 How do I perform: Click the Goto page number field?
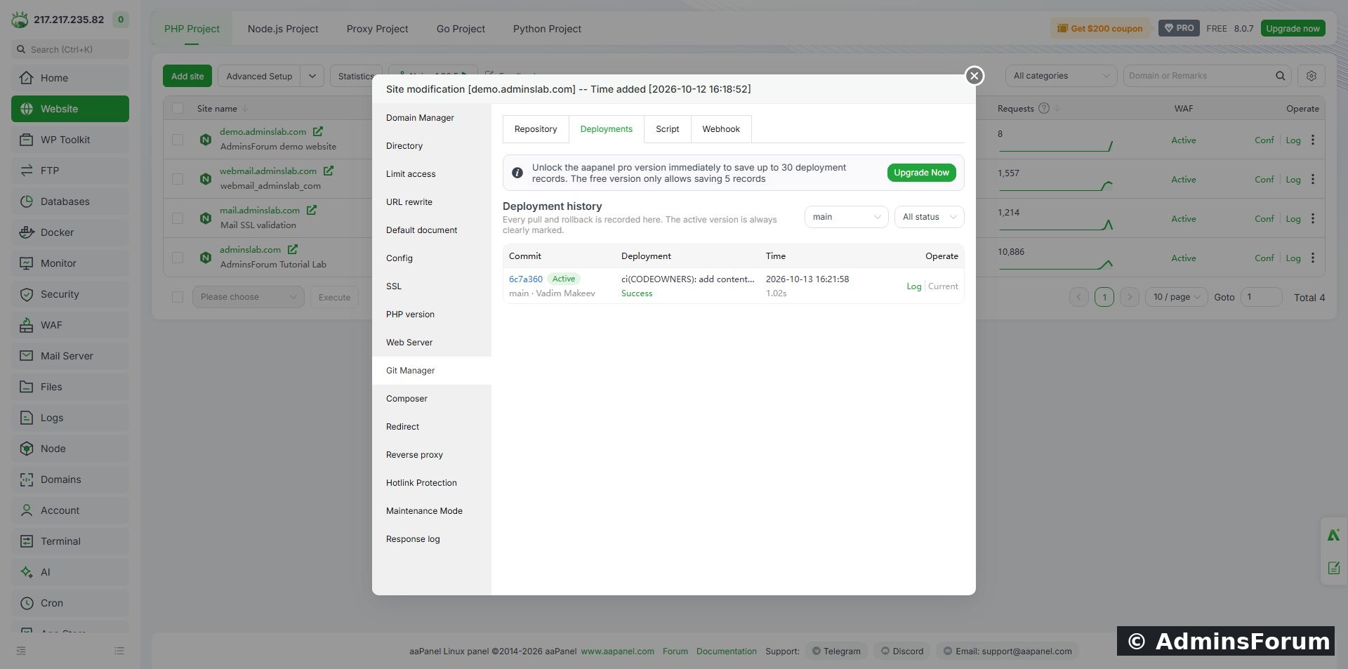point(1262,297)
